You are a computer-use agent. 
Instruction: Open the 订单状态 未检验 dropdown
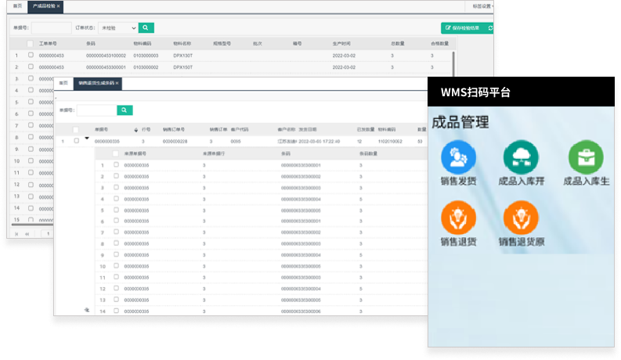pyautogui.click(x=117, y=27)
